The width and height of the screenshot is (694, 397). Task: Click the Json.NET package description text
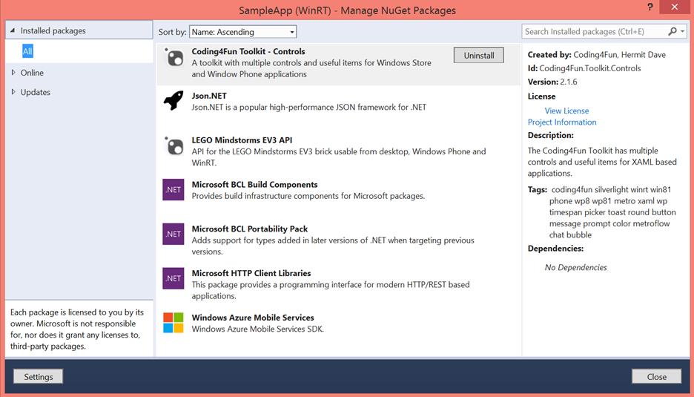309,107
